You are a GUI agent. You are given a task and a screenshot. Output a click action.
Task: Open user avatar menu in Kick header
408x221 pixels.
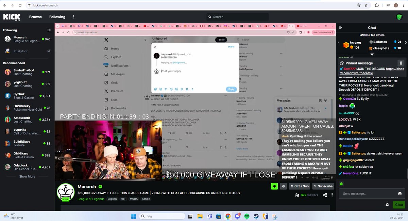(399, 17)
